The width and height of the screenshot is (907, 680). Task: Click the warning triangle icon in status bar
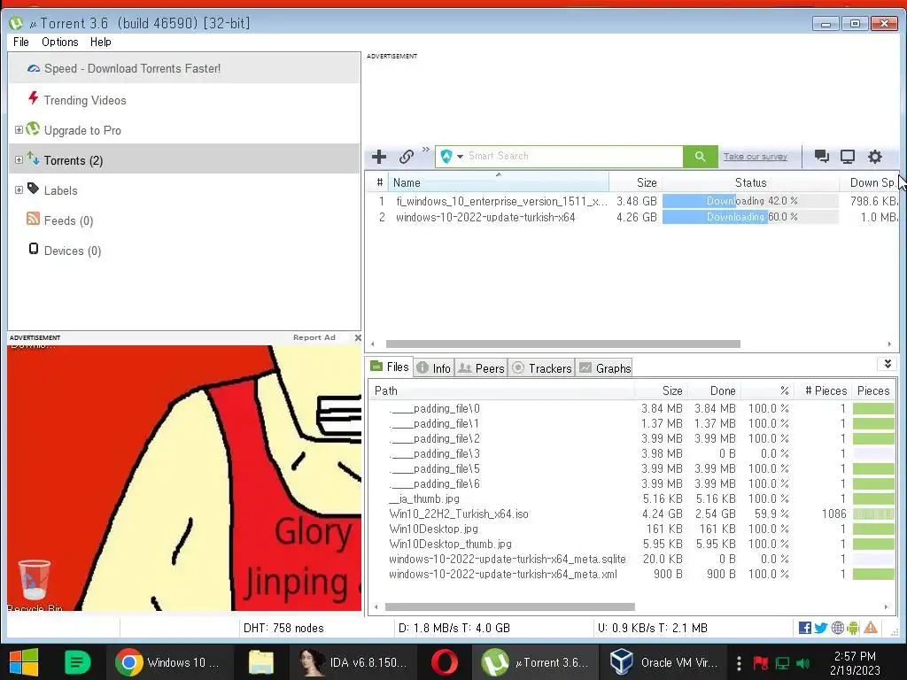[871, 628]
